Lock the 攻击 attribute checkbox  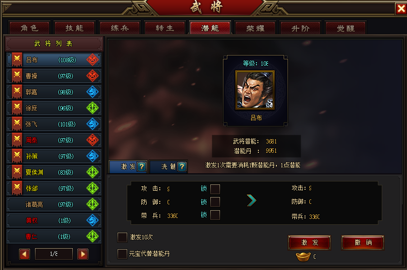215,189
